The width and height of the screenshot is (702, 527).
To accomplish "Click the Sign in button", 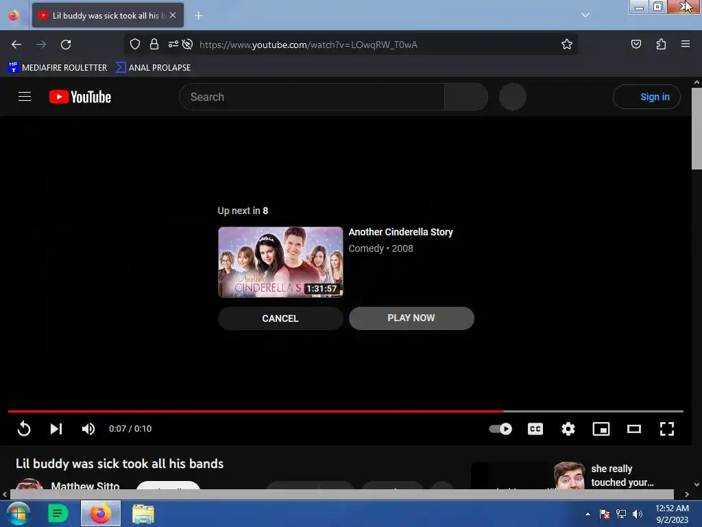I will pyautogui.click(x=646, y=97).
